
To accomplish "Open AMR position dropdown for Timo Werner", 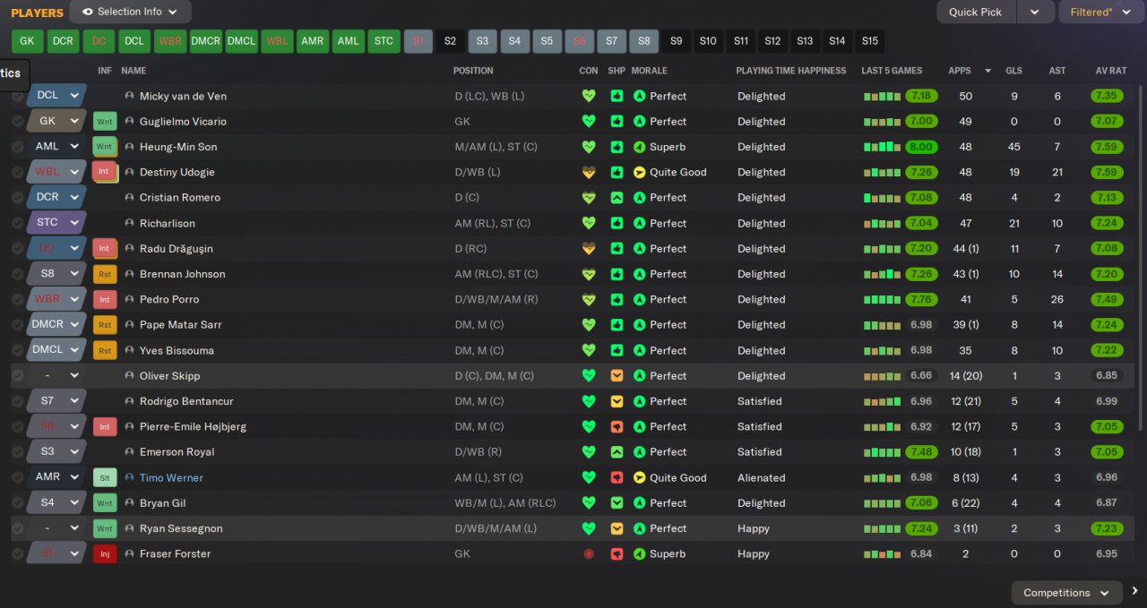I will (x=56, y=477).
